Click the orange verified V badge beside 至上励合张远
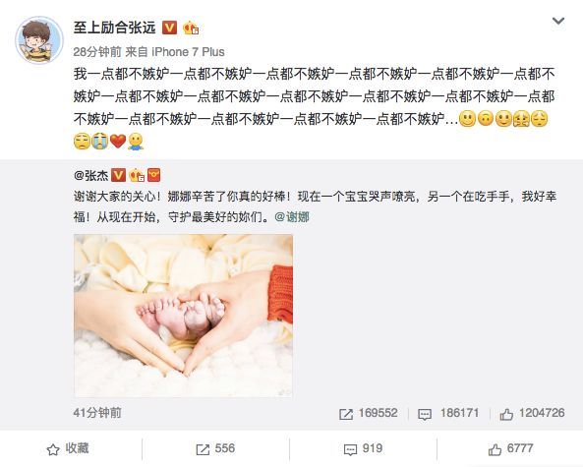 (169, 28)
